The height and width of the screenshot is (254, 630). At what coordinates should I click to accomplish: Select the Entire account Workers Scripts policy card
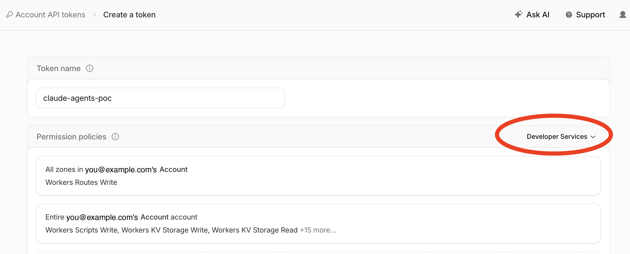click(319, 224)
